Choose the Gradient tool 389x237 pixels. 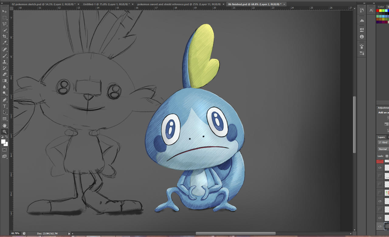tap(5, 81)
